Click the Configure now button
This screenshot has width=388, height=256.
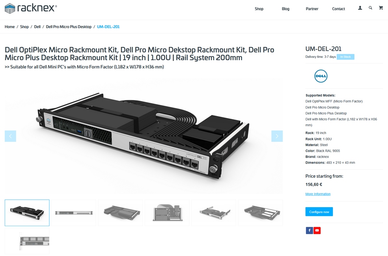[319, 212]
